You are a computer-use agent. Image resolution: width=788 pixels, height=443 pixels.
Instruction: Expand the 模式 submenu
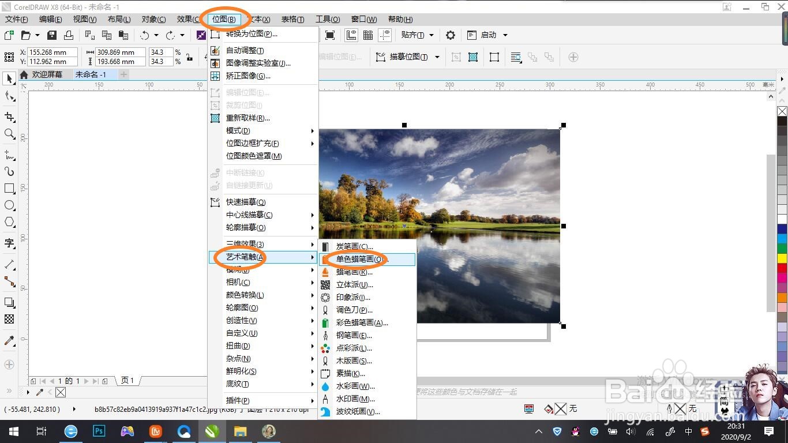click(x=264, y=131)
